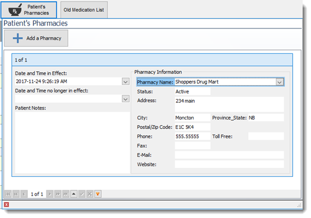311x218 pixels.
Task: Click the 'Patient's Pharmacies' section heading
Action: [36, 23]
